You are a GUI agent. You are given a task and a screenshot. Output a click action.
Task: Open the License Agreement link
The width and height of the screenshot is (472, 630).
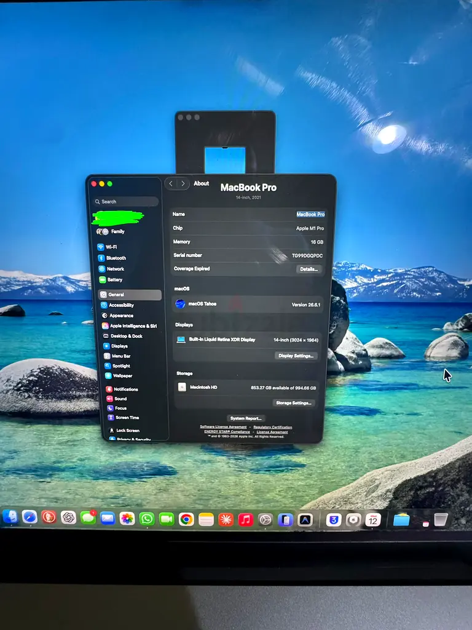click(272, 432)
